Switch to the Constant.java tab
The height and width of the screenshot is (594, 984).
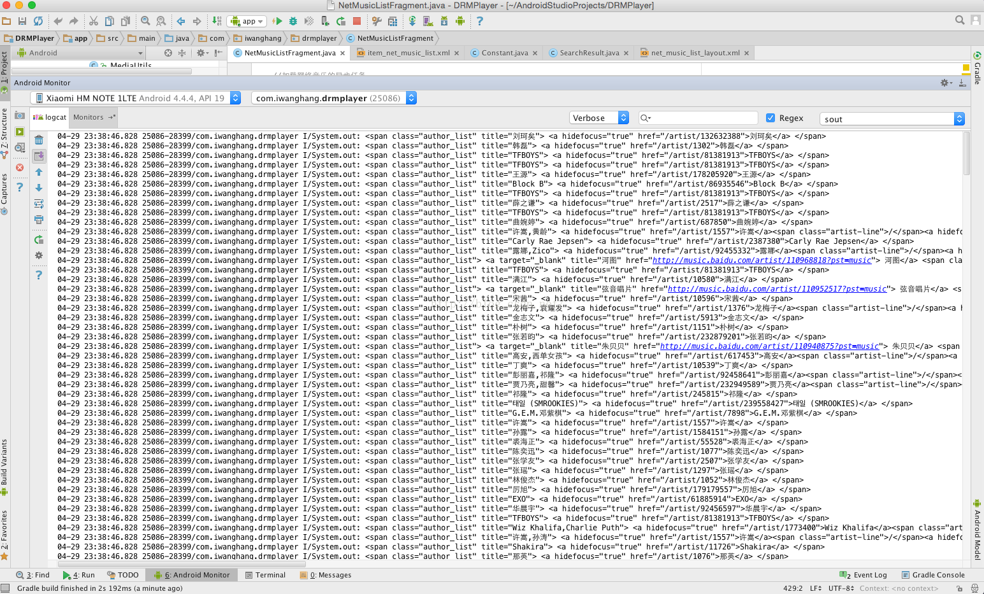(505, 53)
